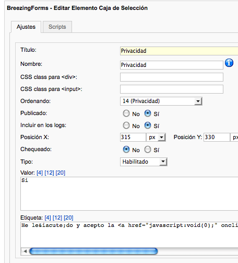238x263 pixels.
Task: Click the blue info icon beside Nombre
Action: tap(229, 63)
